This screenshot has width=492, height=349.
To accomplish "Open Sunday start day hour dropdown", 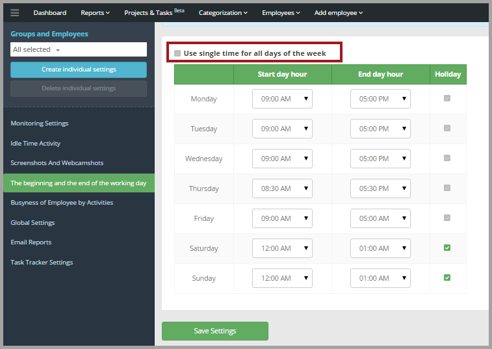I will coord(282,278).
